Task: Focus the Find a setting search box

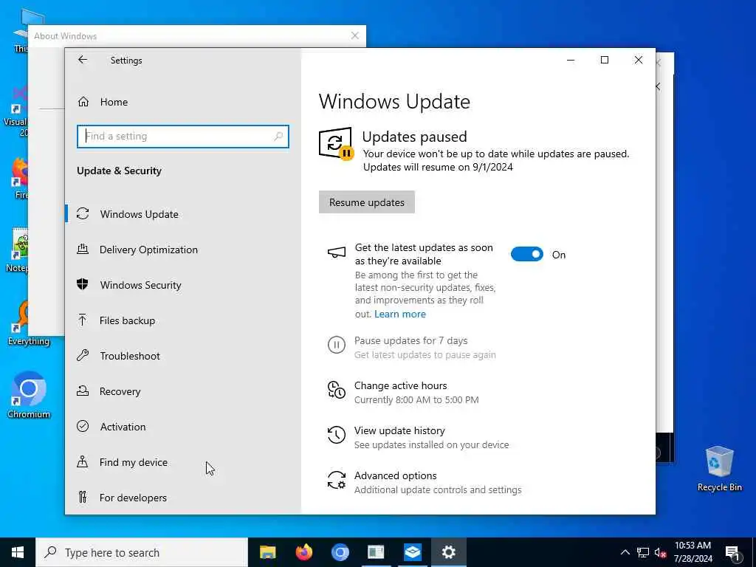Action: 183,137
